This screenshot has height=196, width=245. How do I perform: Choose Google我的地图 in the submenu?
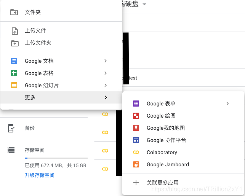click(x=183, y=128)
